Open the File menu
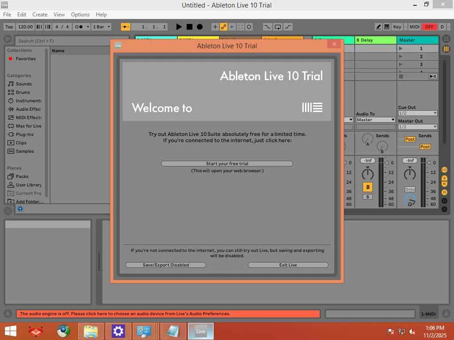 click(7, 15)
